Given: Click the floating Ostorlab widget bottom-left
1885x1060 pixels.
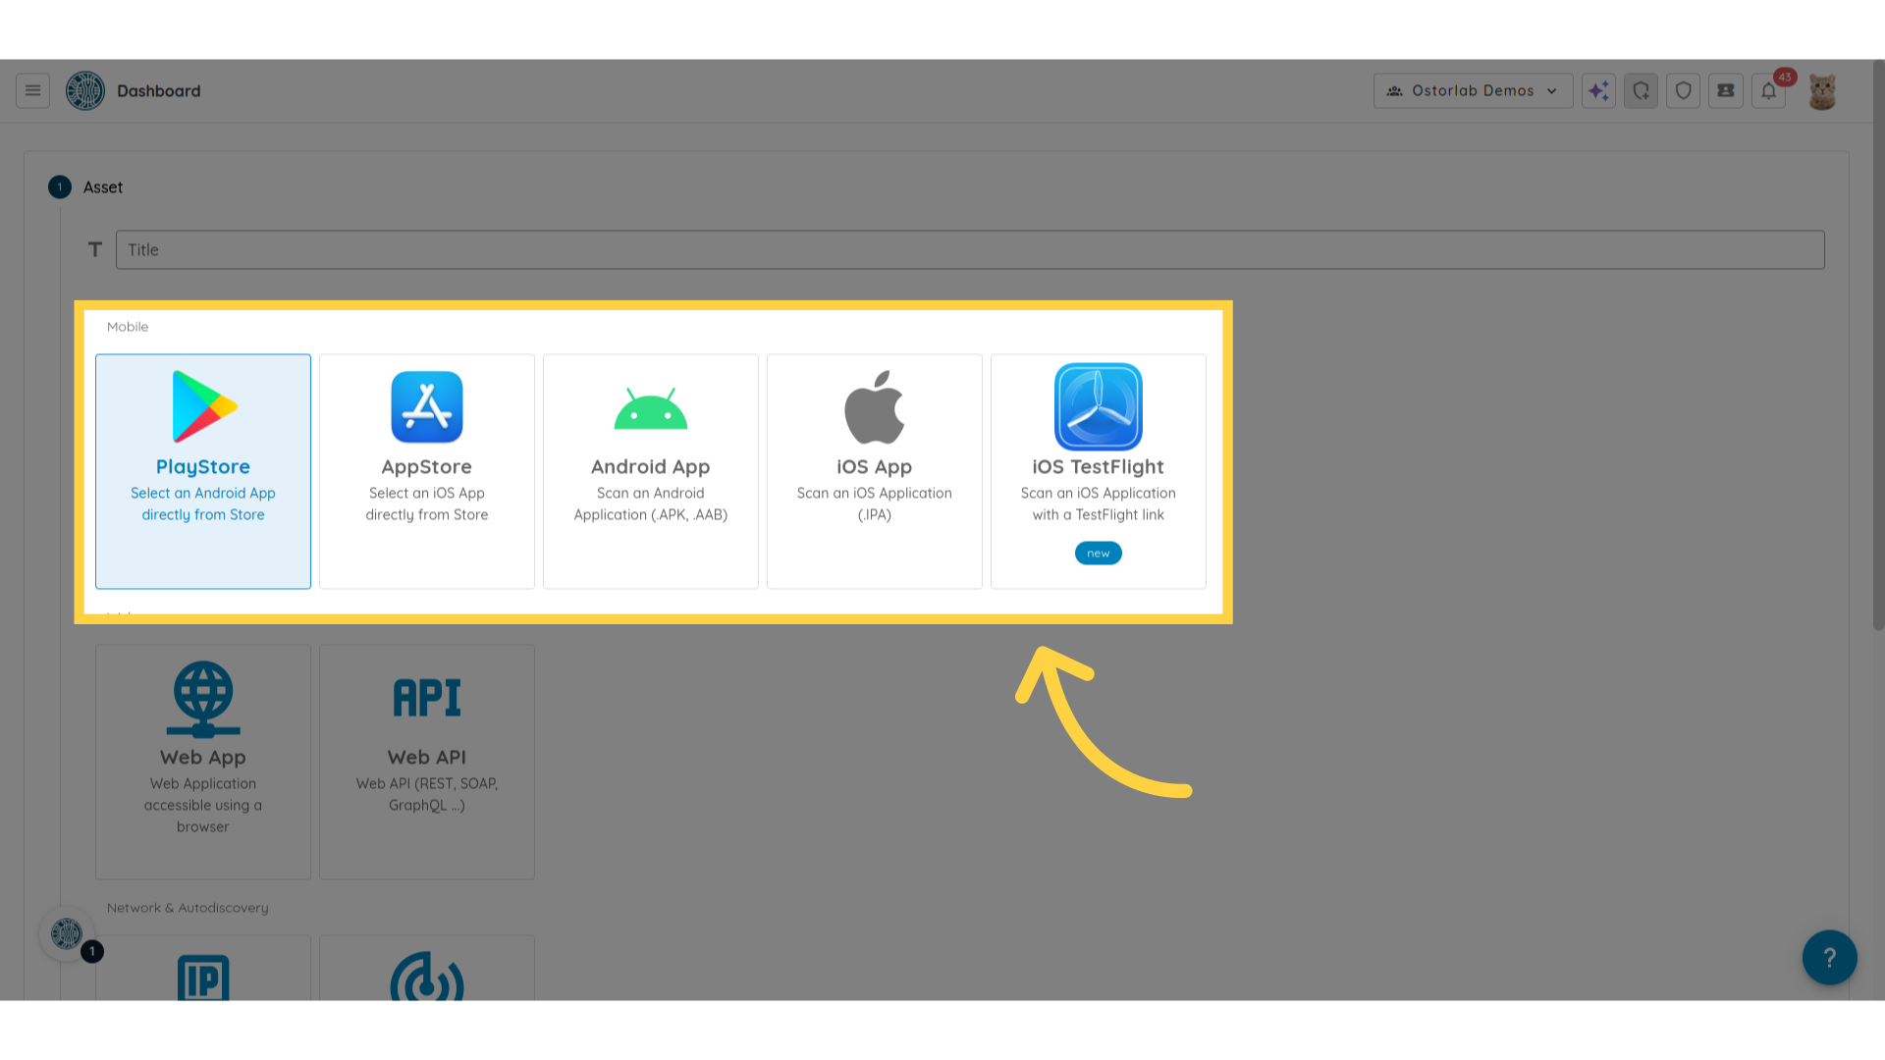Looking at the screenshot, I should coord(67,933).
